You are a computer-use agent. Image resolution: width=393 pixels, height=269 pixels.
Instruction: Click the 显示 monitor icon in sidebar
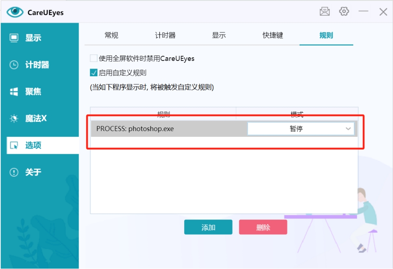tap(14, 38)
